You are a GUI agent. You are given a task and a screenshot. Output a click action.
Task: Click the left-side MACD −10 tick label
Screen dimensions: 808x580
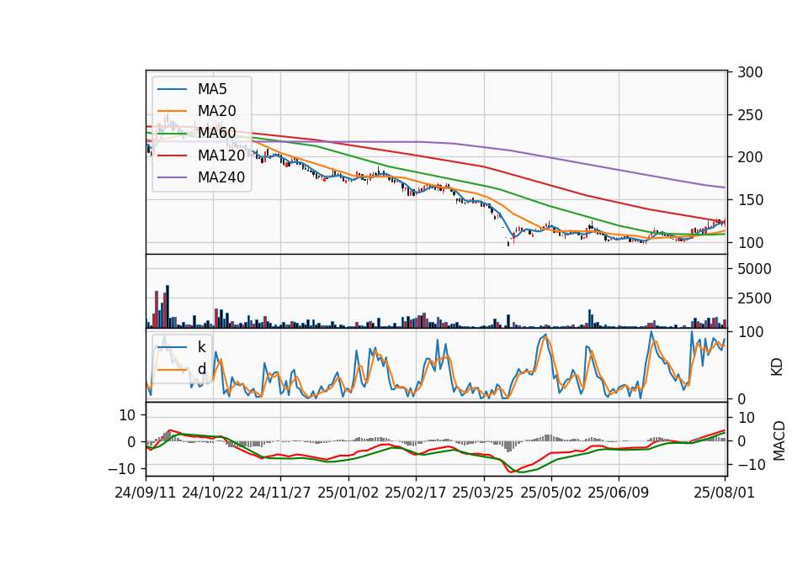[122, 469]
